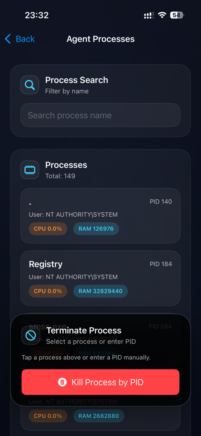Tap the PID 184 label

click(x=161, y=264)
